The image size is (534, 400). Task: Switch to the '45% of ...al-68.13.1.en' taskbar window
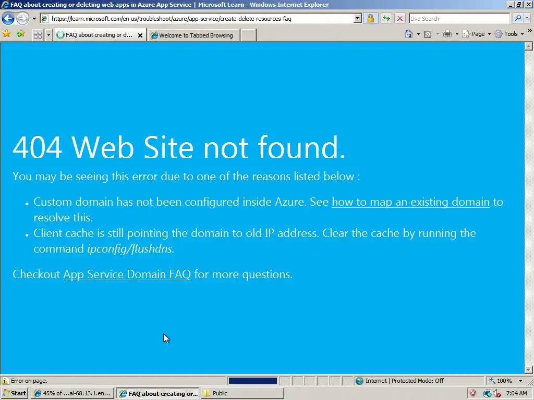[x=72, y=393]
